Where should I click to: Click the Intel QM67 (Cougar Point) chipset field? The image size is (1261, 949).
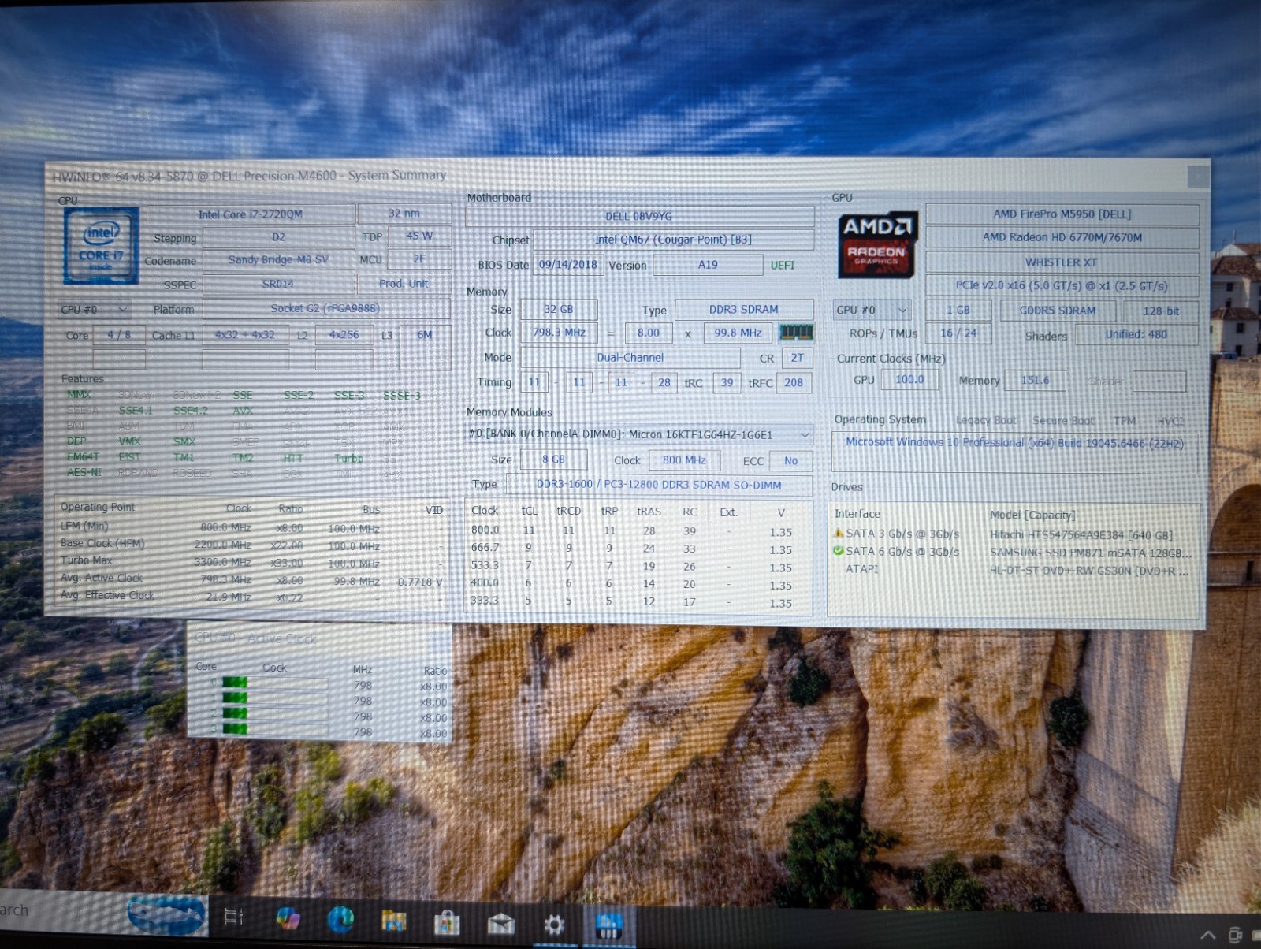click(673, 240)
